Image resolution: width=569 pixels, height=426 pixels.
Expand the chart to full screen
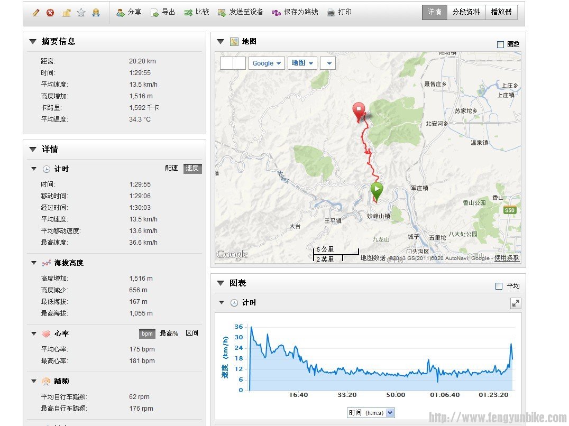(x=516, y=303)
